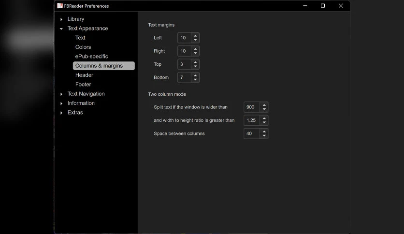Select Columns & margins item
The width and height of the screenshot is (404, 234).
click(x=103, y=66)
